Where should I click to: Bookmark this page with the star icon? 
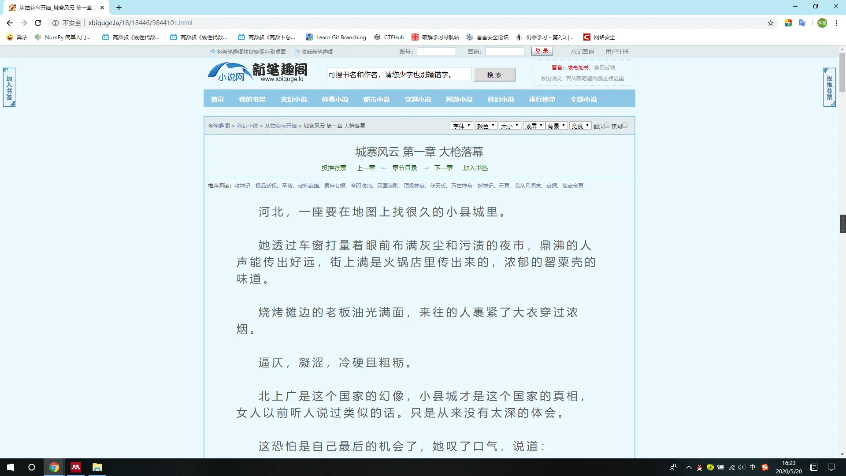pos(770,23)
